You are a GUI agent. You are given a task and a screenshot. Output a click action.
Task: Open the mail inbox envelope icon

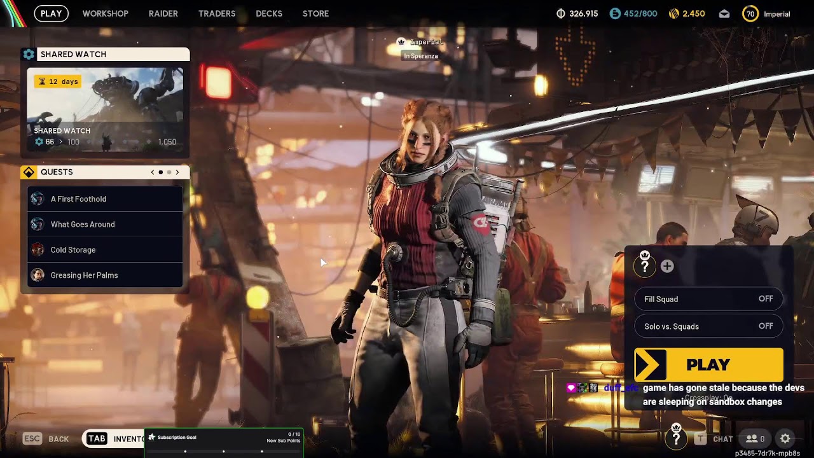click(x=724, y=13)
